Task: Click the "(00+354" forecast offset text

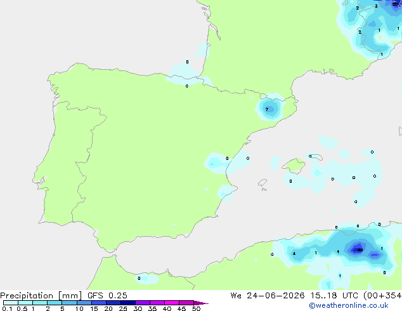Action: tap(382, 296)
